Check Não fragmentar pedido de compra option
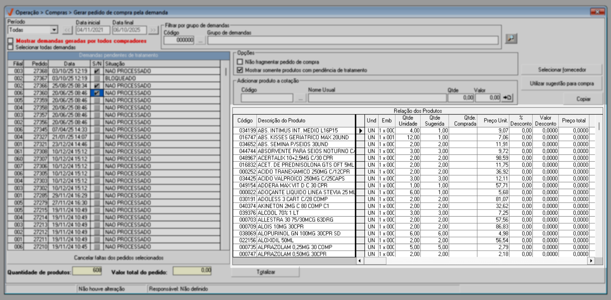This screenshot has height=300, width=611. click(x=240, y=62)
